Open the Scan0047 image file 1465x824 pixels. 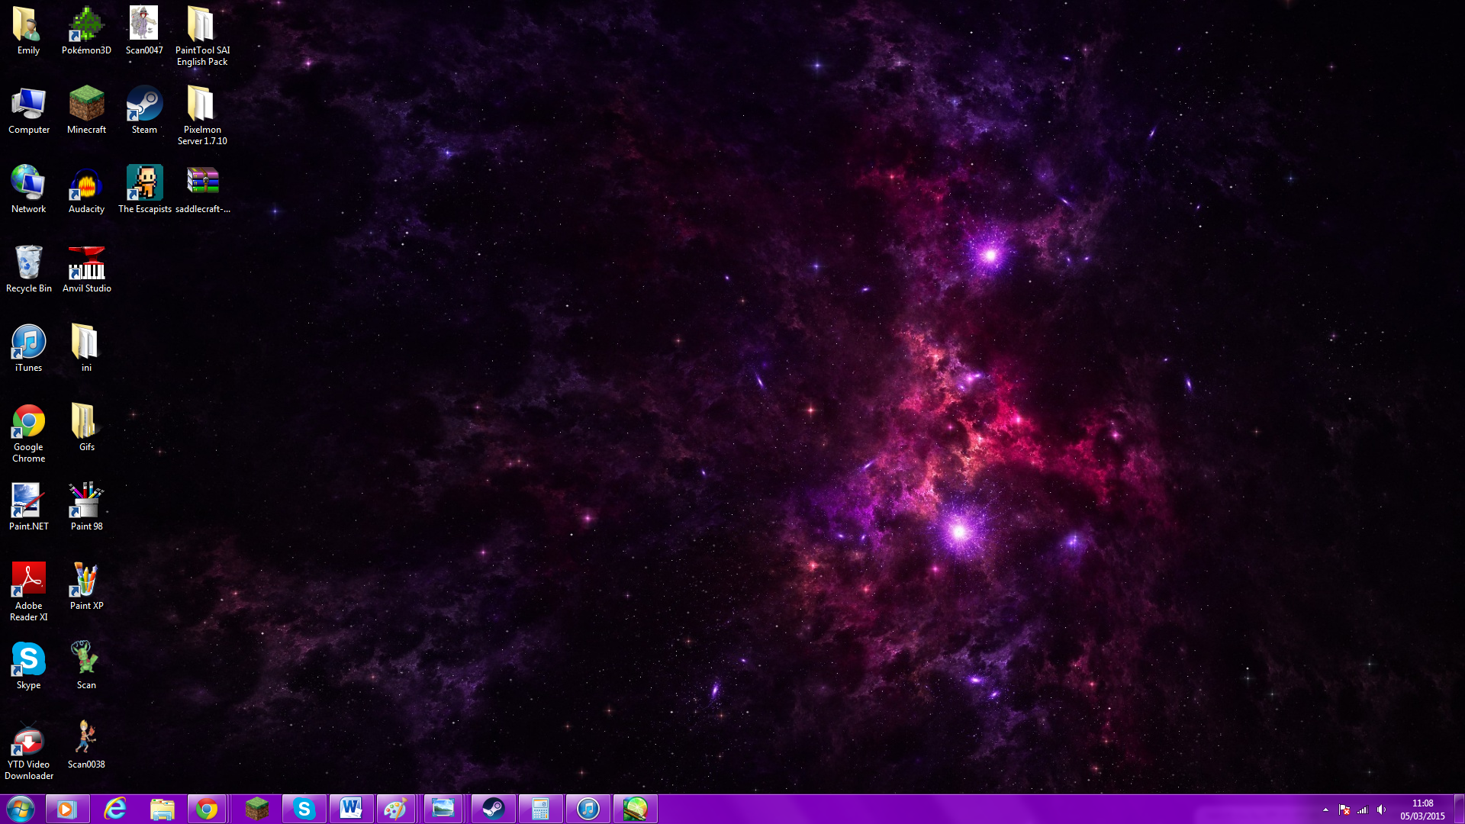click(x=144, y=31)
